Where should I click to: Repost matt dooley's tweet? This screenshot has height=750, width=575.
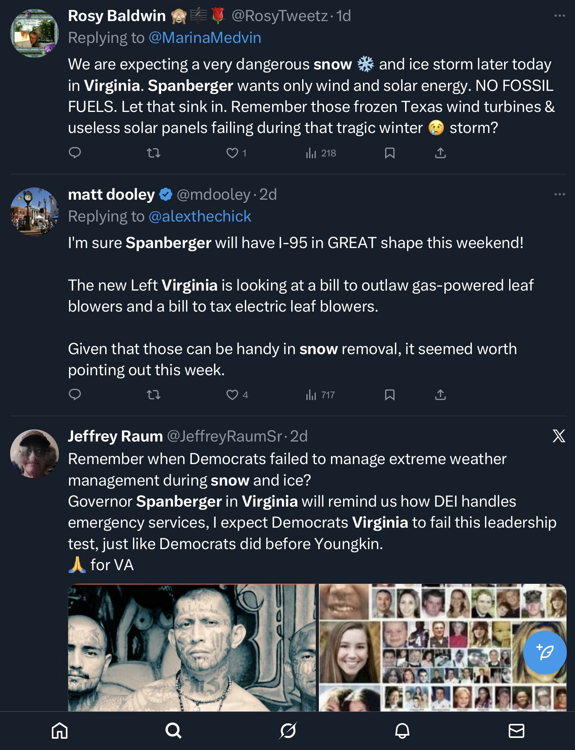tap(154, 395)
